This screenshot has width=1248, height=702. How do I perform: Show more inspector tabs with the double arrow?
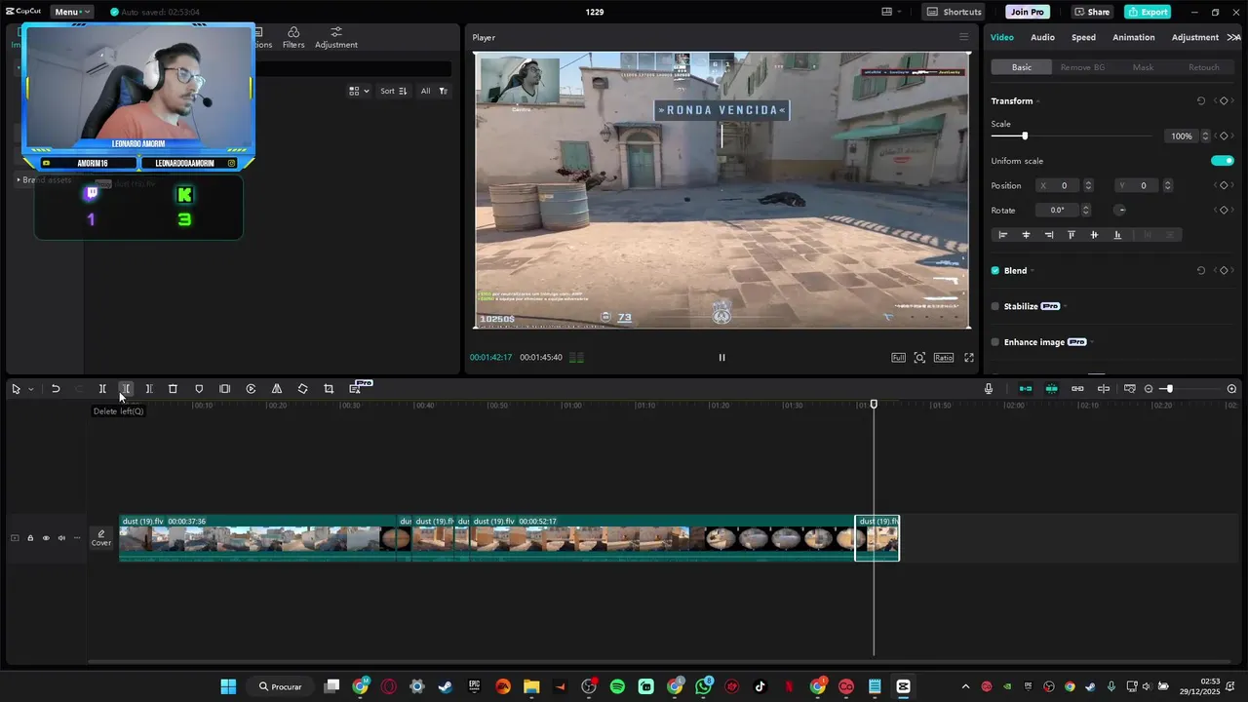pyautogui.click(x=1233, y=37)
